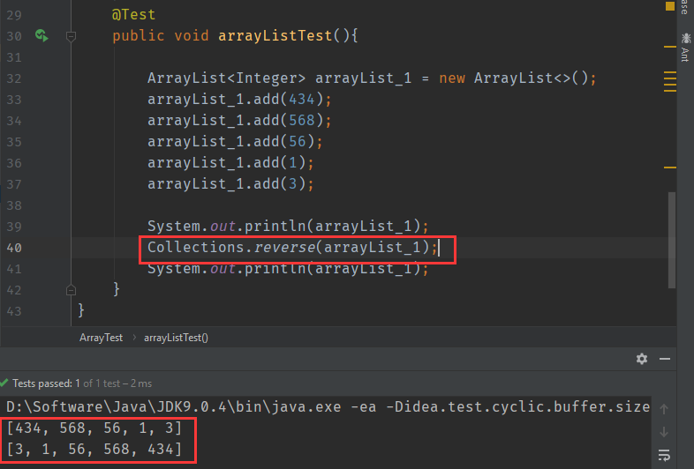The width and height of the screenshot is (694, 469).
Task: Toggle soft-wrap in the console output
Action: point(664,455)
